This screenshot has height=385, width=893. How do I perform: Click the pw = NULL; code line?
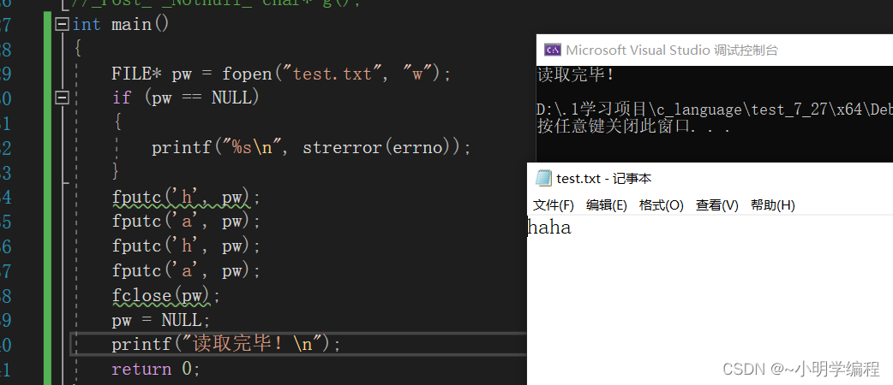point(160,320)
